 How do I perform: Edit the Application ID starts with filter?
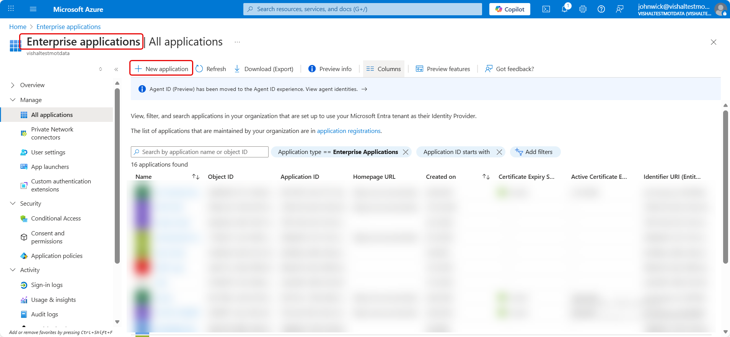[x=456, y=152]
